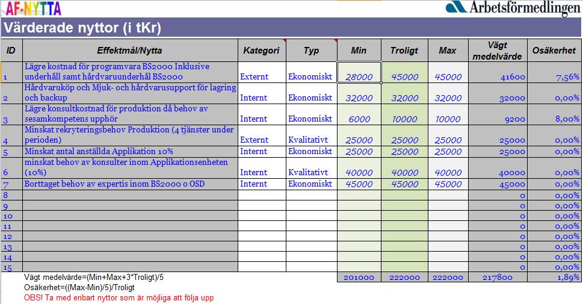
Task: Select the Vägt medelvärde column header
Action: point(498,50)
